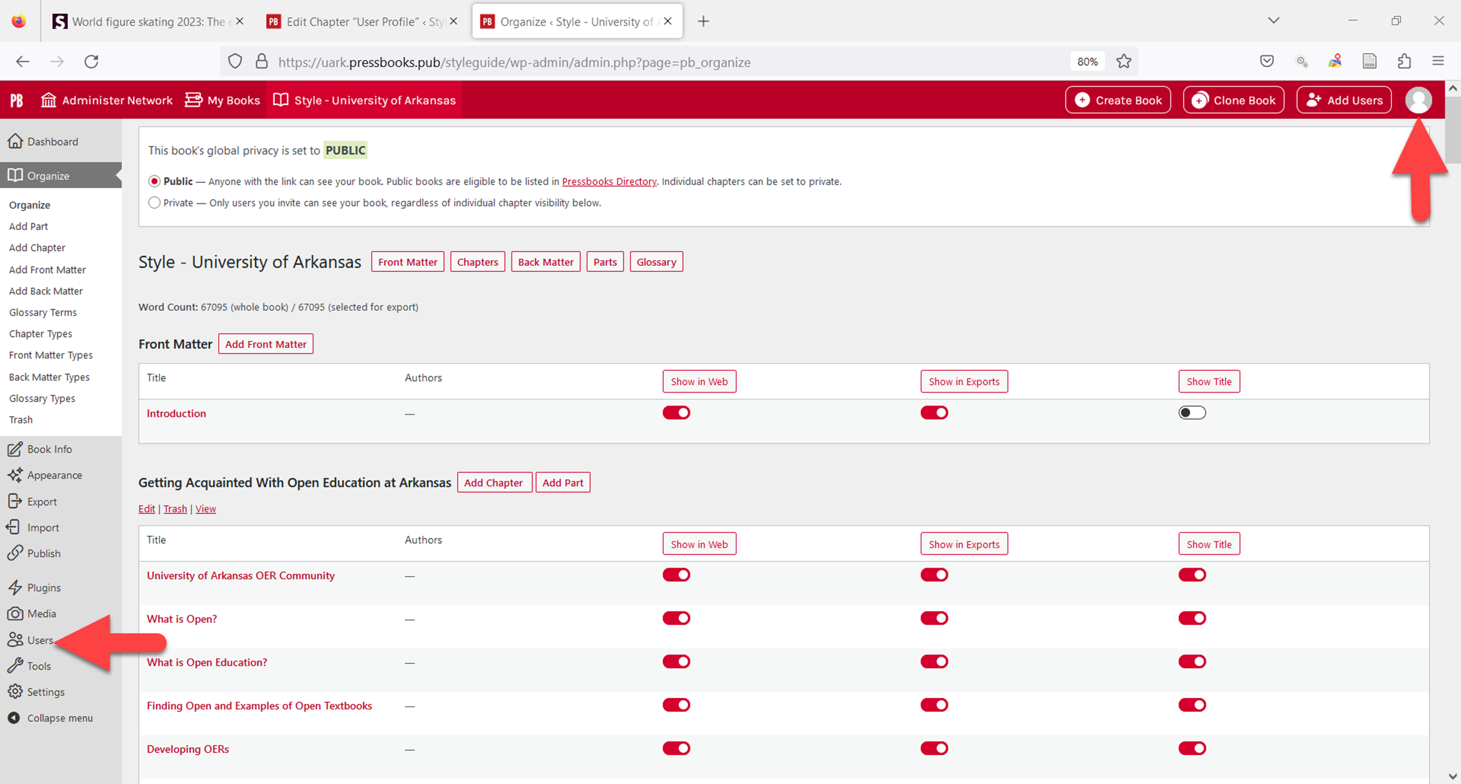The width and height of the screenshot is (1461, 784).
Task: Open Media library in sidebar
Action: pos(32,614)
